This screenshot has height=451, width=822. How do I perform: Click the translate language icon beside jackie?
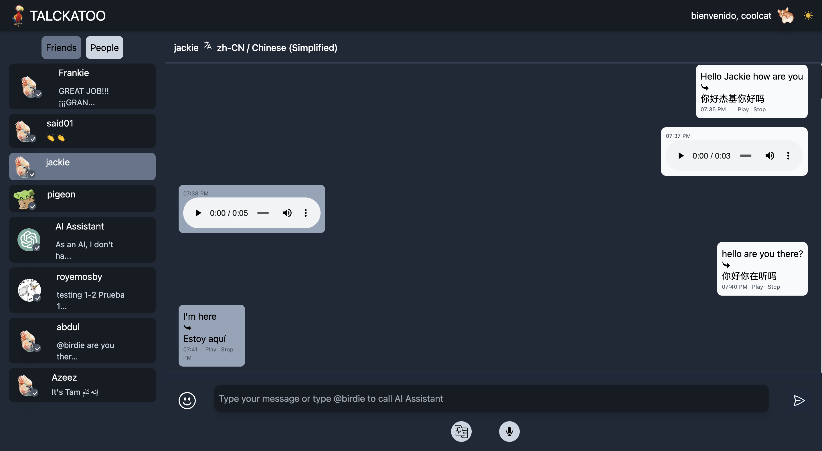(x=208, y=46)
